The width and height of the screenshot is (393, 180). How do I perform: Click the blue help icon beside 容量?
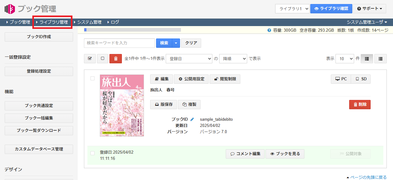[269, 30]
